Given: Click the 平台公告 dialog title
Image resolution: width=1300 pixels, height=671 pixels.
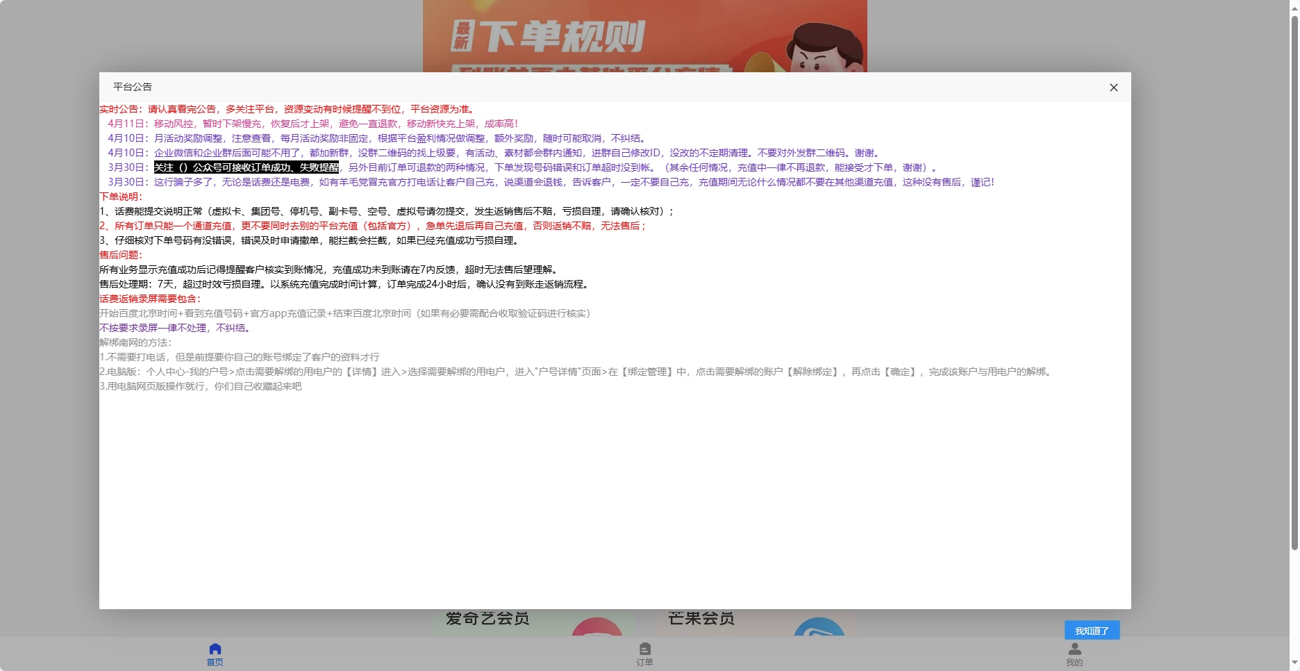Looking at the screenshot, I should tap(133, 87).
